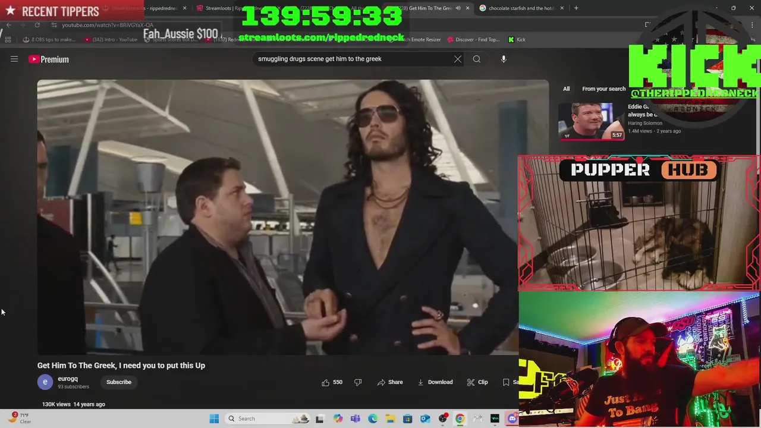Reload the page in Chrome

coord(37,25)
